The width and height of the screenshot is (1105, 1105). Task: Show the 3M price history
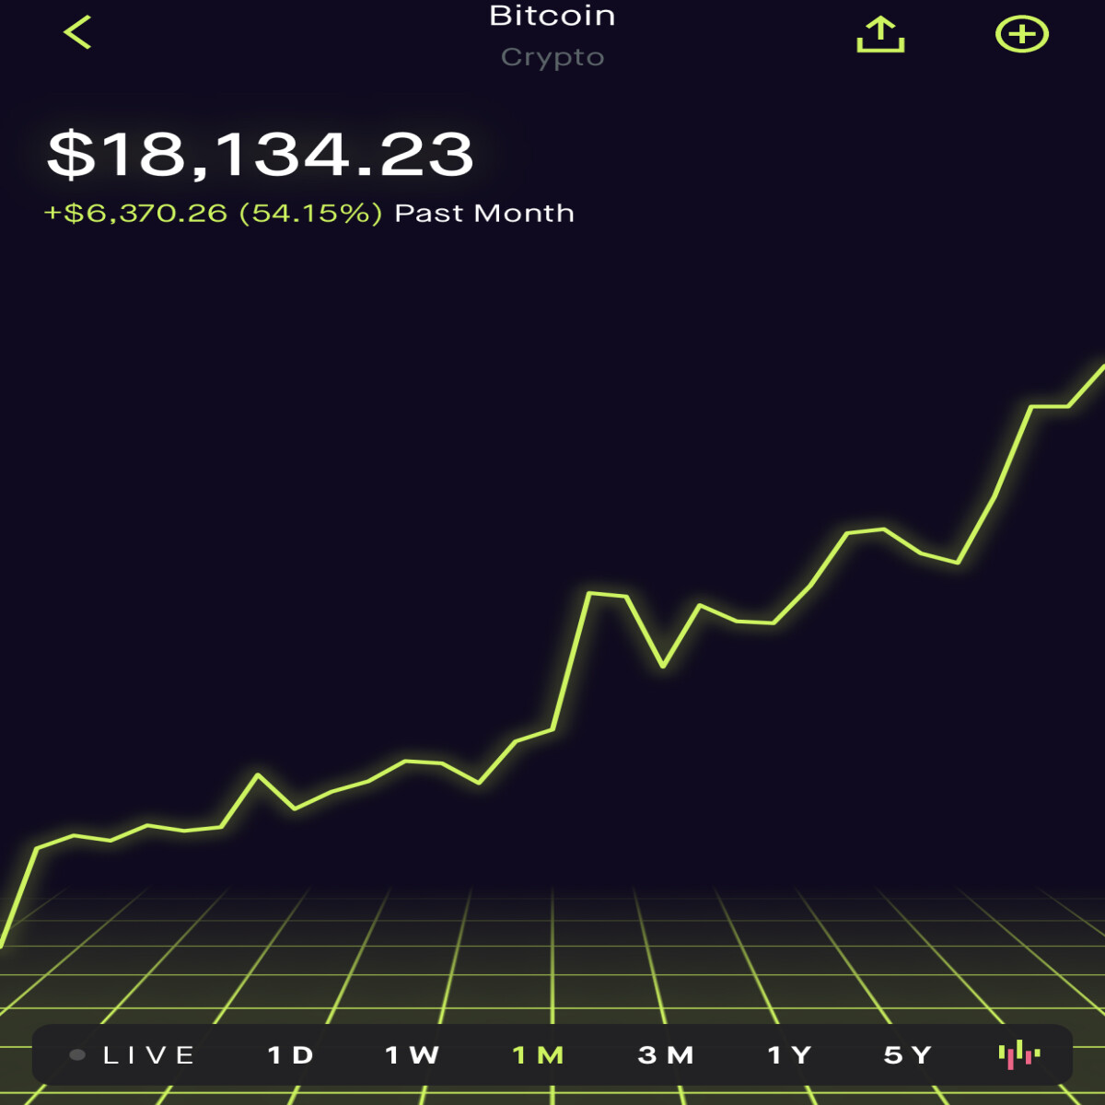665,1055
